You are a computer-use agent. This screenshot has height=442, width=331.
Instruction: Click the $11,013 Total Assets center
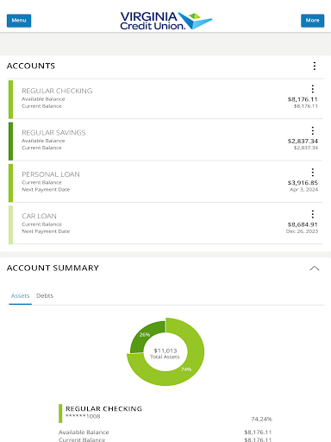[165, 353]
